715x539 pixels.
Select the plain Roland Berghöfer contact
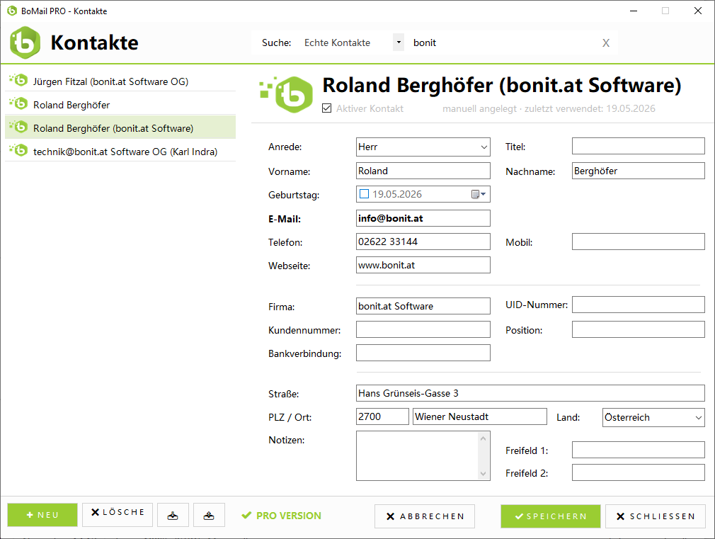pos(120,105)
